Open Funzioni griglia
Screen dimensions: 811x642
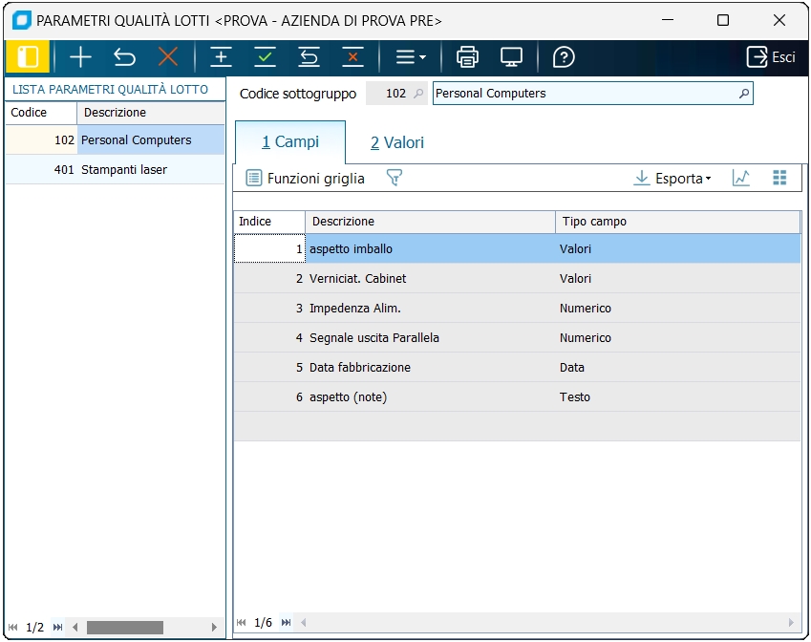pos(306,179)
